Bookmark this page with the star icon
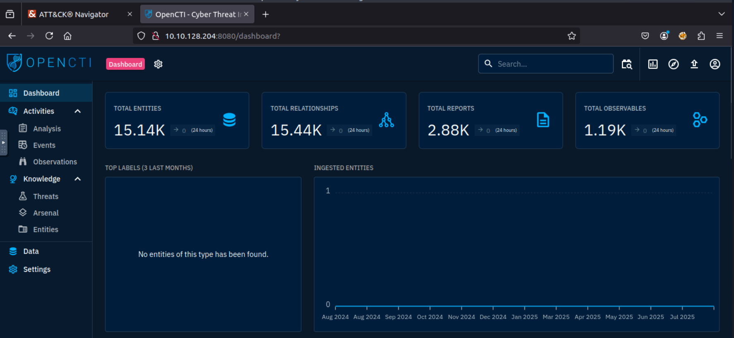The height and width of the screenshot is (338, 734). 571,36
